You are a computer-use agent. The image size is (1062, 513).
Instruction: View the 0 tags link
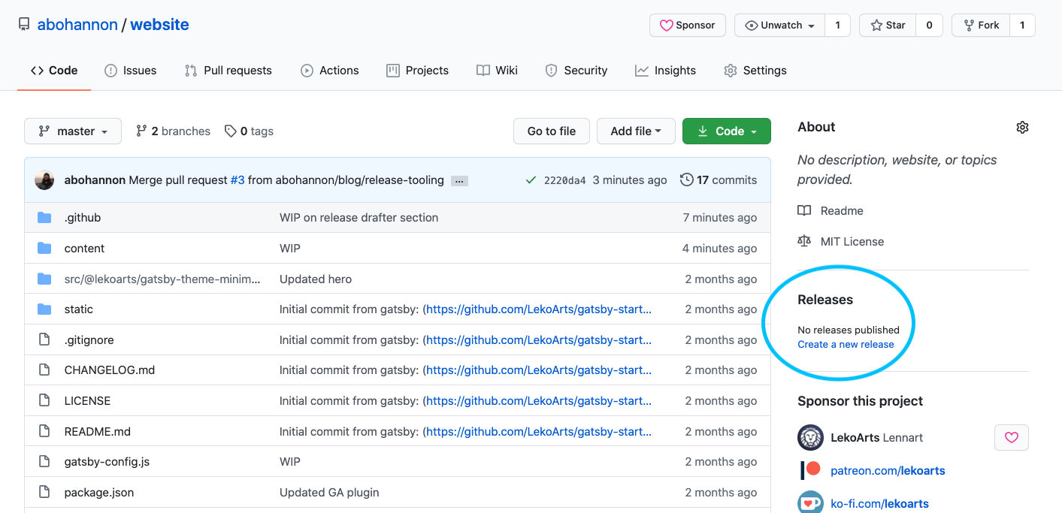point(249,131)
